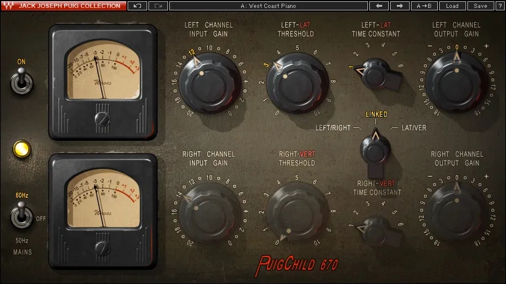
Task: Click the help question mark button
Action: point(499,6)
